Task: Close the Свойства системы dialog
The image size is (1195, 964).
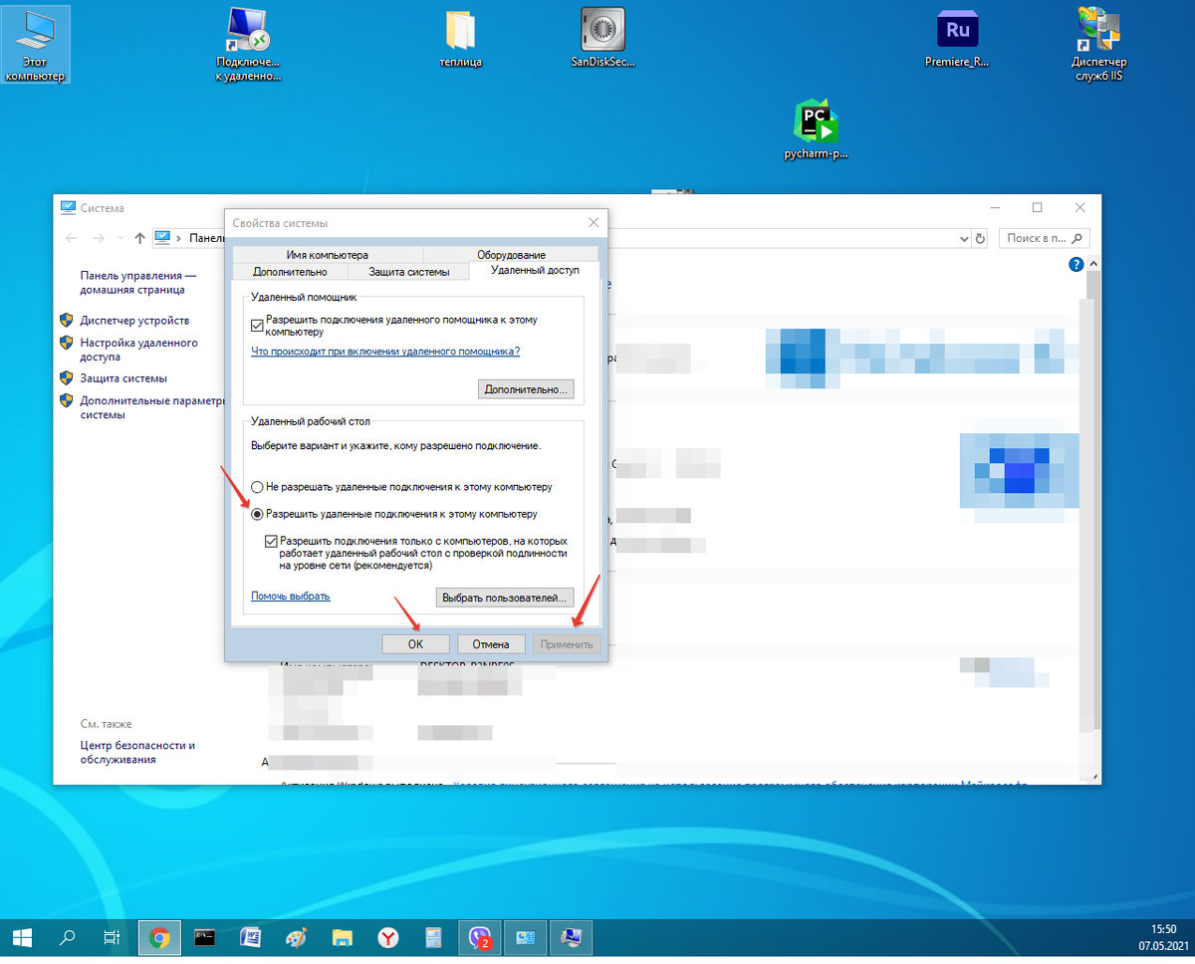Action: [x=594, y=222]
